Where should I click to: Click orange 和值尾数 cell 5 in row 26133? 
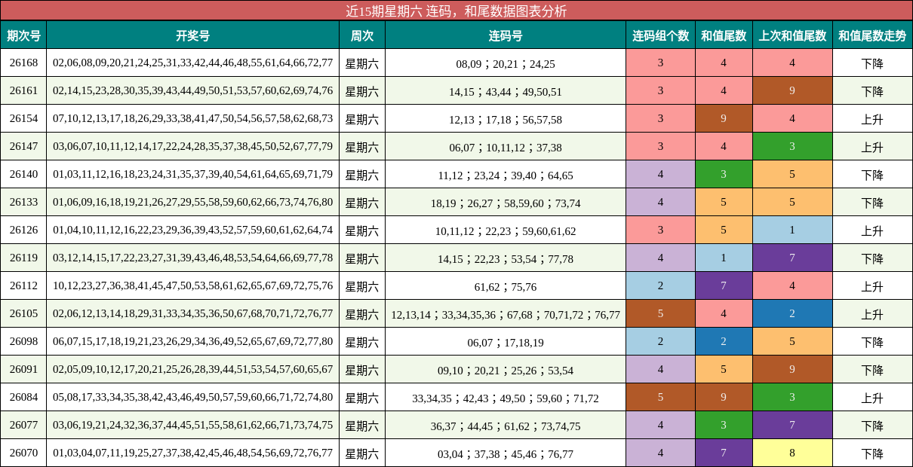724,202
